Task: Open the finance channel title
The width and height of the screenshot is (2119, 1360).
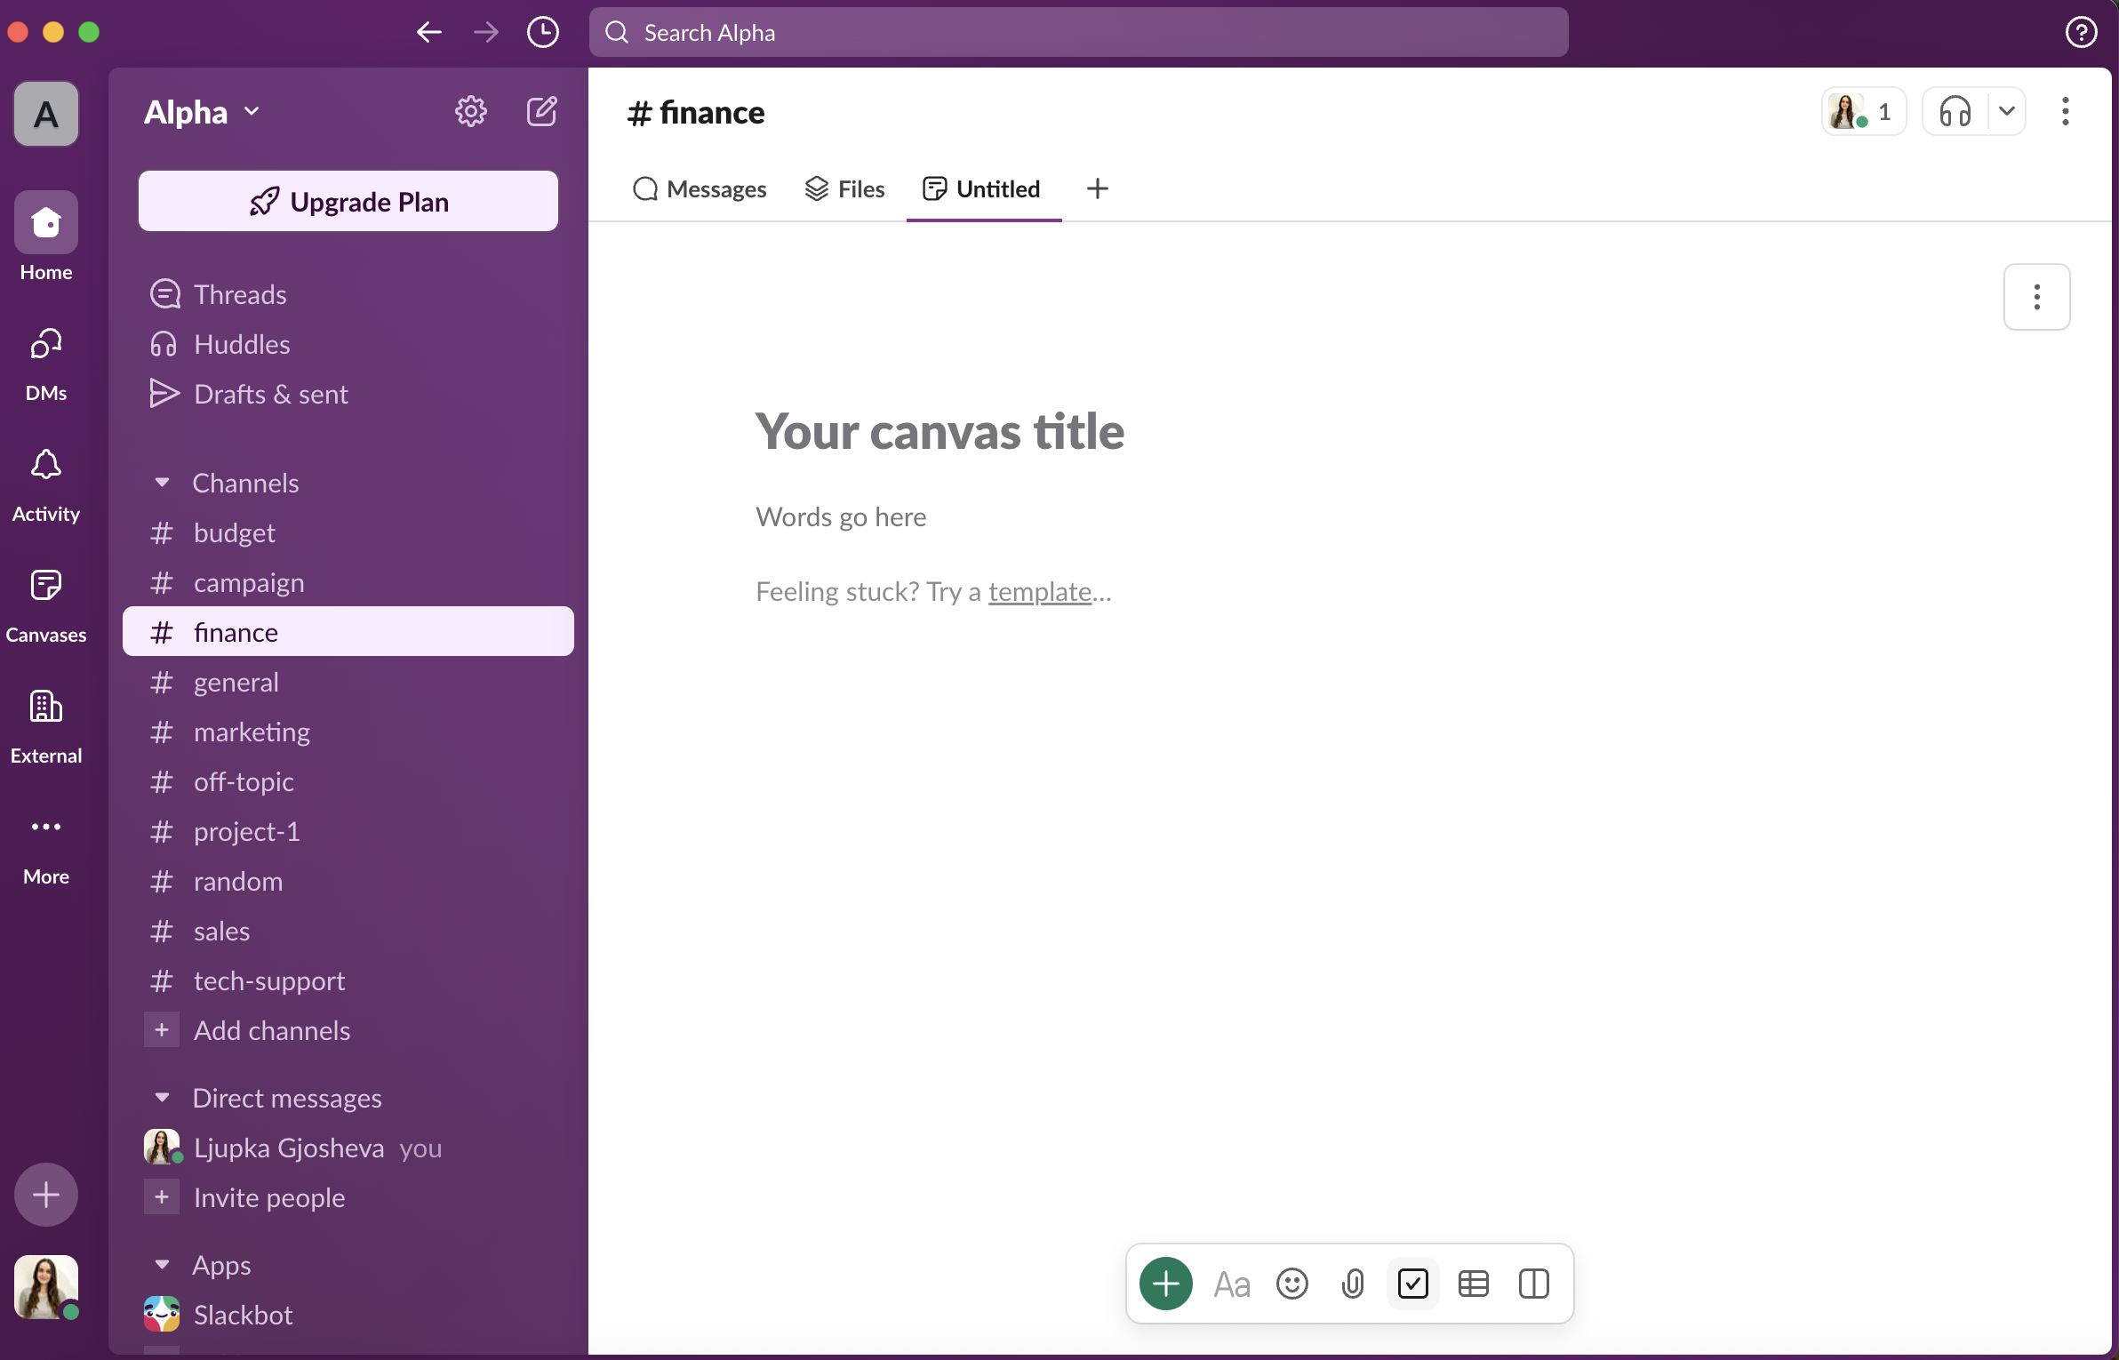Action: coord(695,113)
